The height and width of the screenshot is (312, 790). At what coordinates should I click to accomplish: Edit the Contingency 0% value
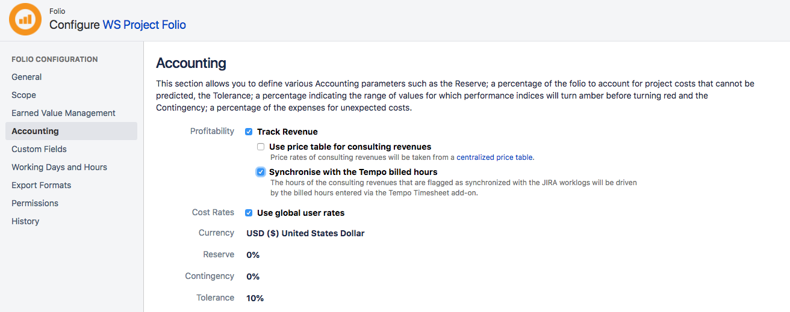253,277
